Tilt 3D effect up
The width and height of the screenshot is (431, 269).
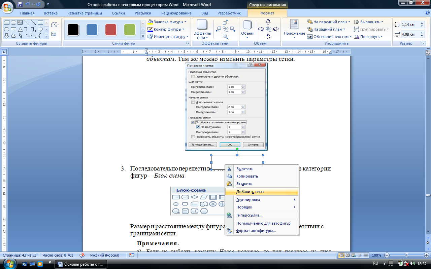pos(268,22)
